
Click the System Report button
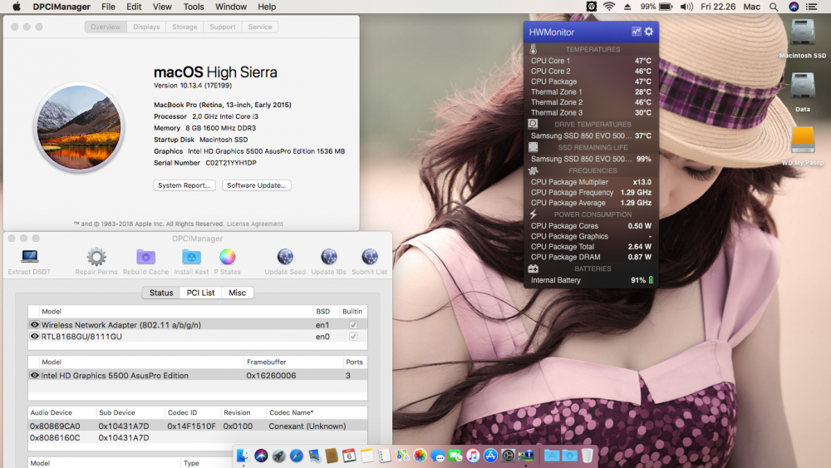point(184,185)
